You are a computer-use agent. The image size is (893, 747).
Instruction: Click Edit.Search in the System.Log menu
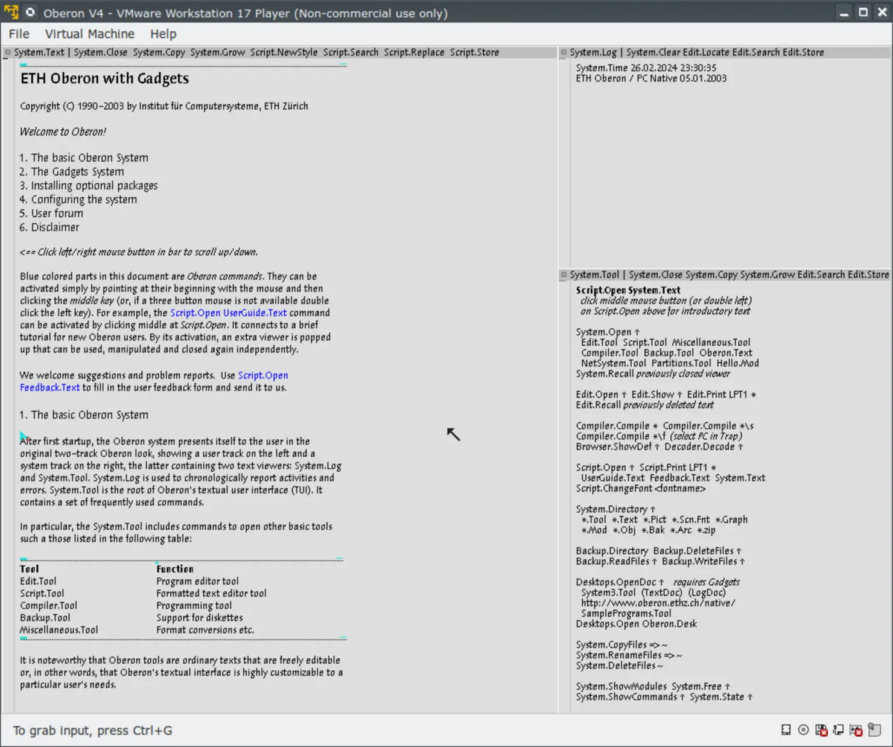756,52
